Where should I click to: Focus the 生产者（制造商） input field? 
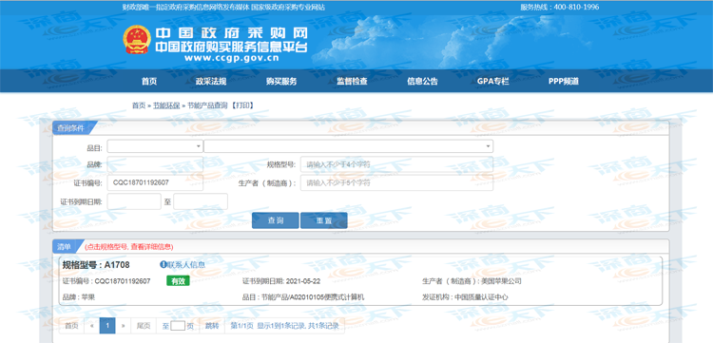pyautogui.click(x=396, y=182)
